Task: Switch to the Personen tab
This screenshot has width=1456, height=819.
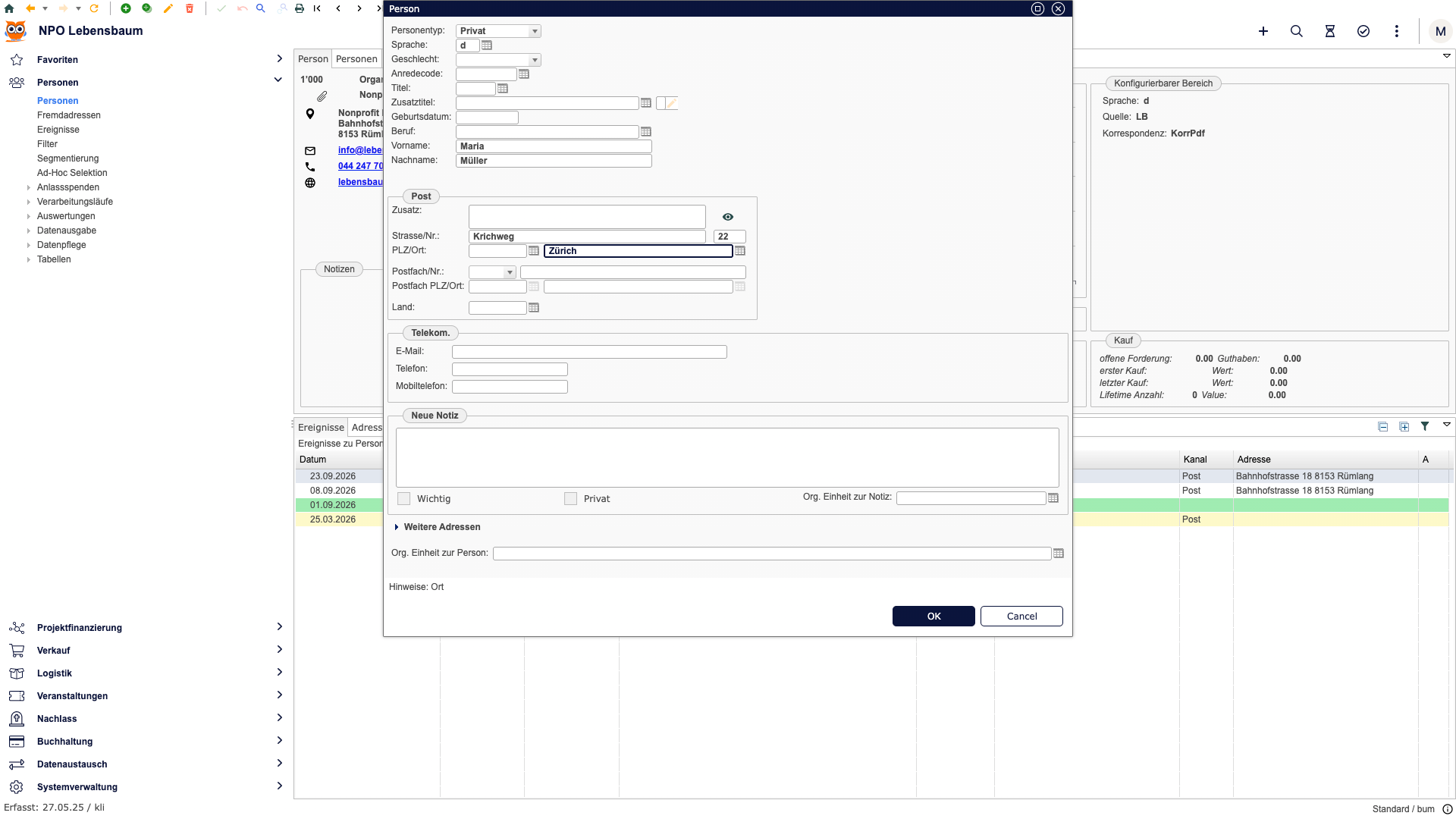Action: [356, 59]
